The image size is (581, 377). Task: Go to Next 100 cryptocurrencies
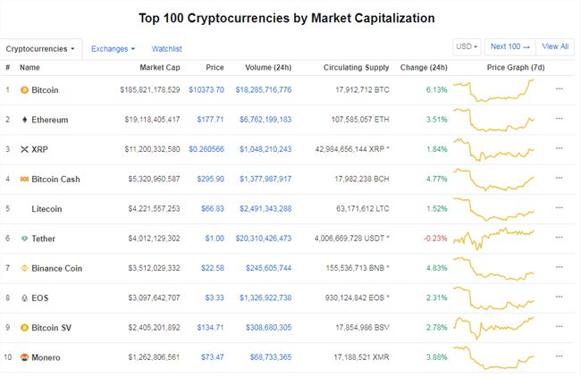pyautogui.click(x=509, y=46)
